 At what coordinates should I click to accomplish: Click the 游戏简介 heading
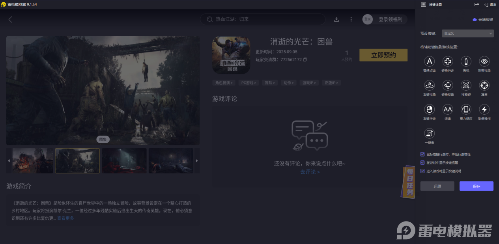click(19, 186)
